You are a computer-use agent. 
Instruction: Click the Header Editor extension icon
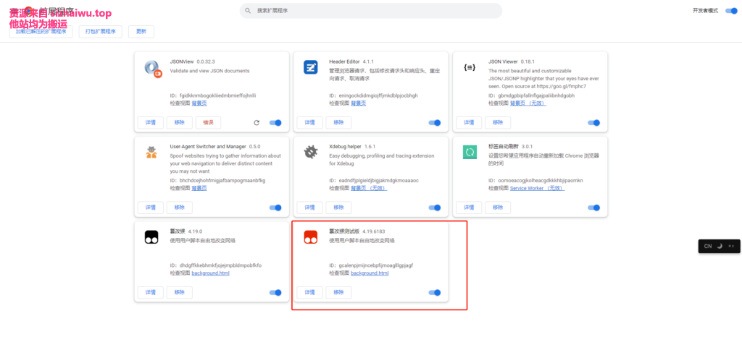pos(311,67)
